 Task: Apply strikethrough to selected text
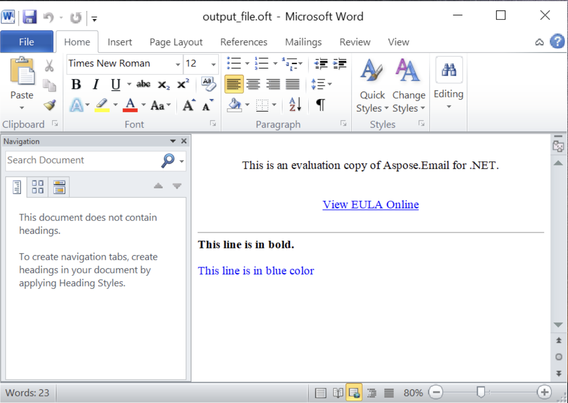[143, 84]
